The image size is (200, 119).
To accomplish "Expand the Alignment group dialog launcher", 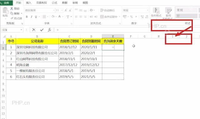I will (120, 23).
